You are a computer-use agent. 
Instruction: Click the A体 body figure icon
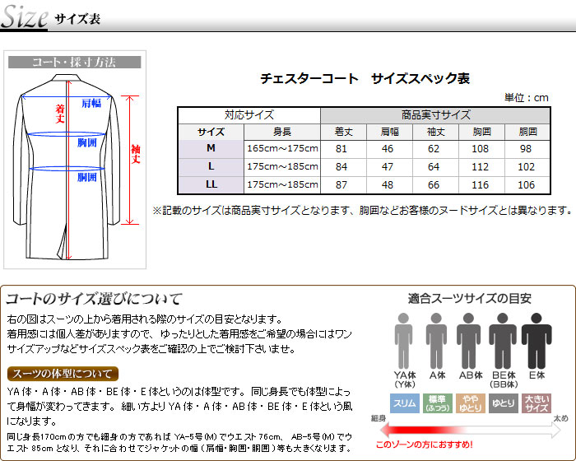tap(436, 341)
